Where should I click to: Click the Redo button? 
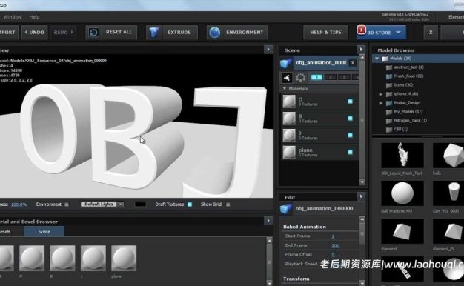[63, 33]
